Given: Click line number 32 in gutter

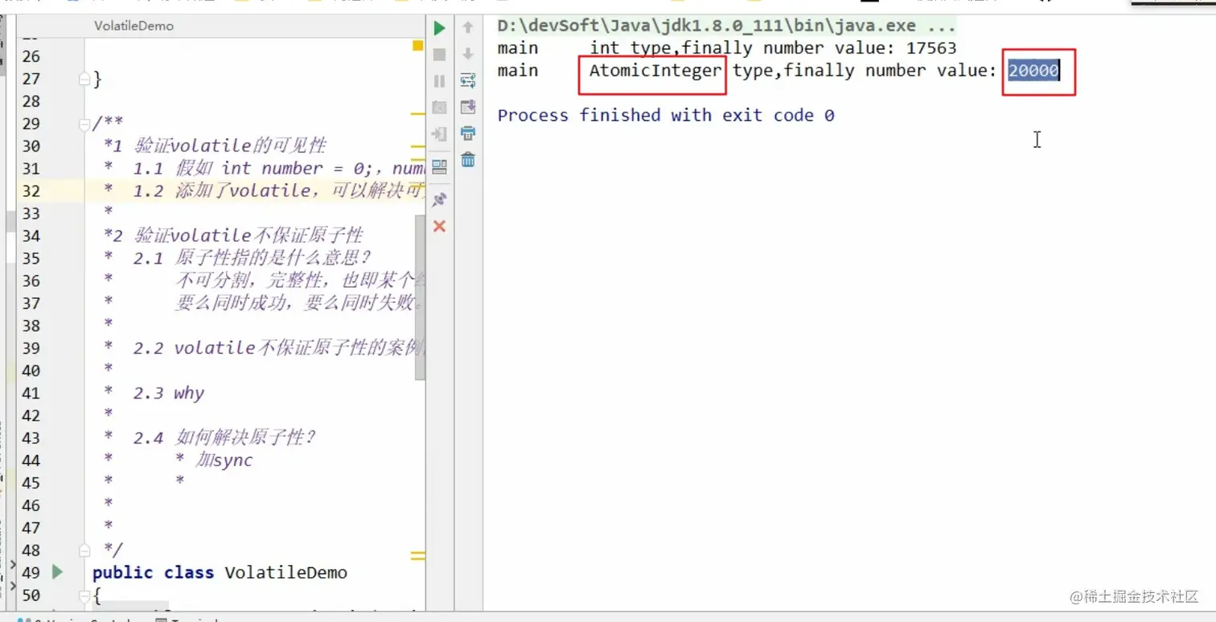Looking at the screenshot, I should click(x=31, y=190).
